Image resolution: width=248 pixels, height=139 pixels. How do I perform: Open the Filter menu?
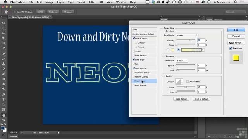tap(92, 2)
